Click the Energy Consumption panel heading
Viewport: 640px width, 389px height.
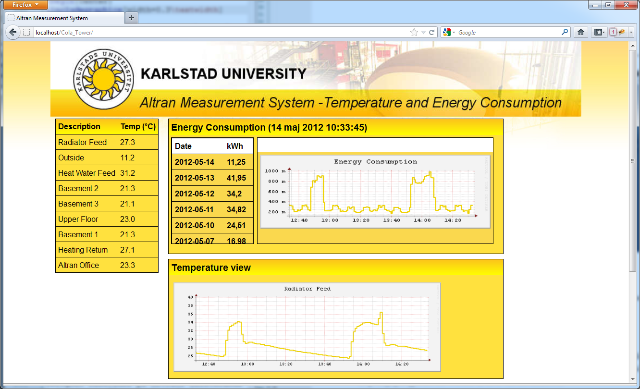click(x=269, y=127)
